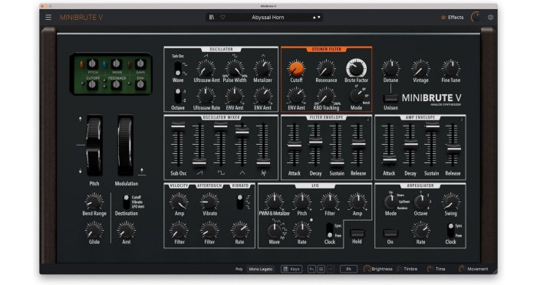Click the Glide knob
The width and height of the screenshot is (537, 285).
pyautogui.click(x=94, y=230)
